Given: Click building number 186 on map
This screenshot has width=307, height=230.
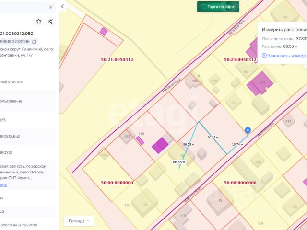Looking at the screenshot, I should pos(105,155).
